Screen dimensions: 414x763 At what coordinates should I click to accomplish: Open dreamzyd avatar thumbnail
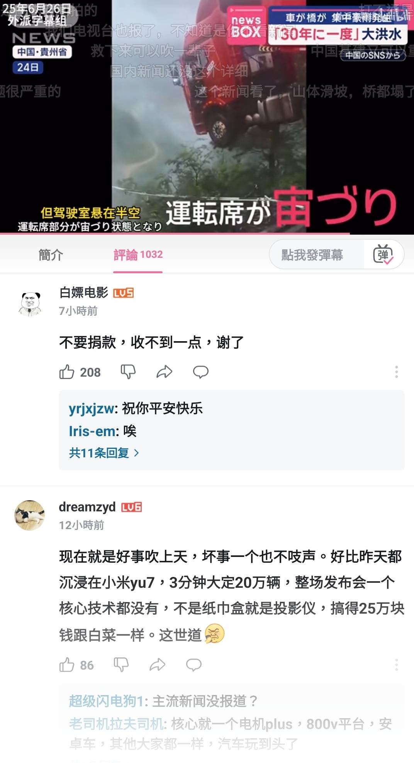[30, 515]
